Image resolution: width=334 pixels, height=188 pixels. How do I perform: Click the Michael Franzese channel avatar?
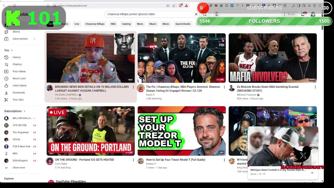pos(232,88)
